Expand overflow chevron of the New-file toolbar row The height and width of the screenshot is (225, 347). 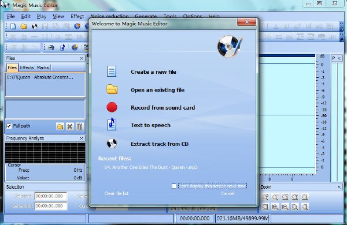(342, 27)
